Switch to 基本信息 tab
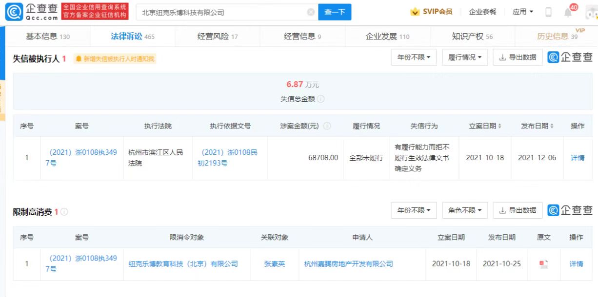The image size is (598, 297). (x=47, y=37)
